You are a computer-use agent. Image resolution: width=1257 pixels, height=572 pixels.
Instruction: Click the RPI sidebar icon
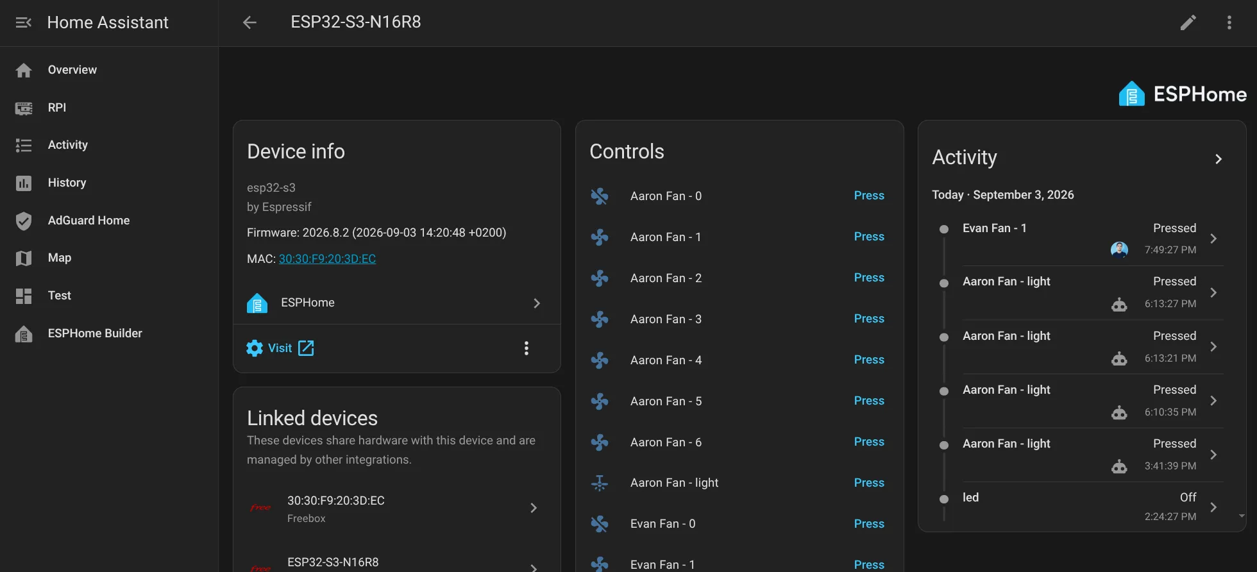tap(24, 108)
